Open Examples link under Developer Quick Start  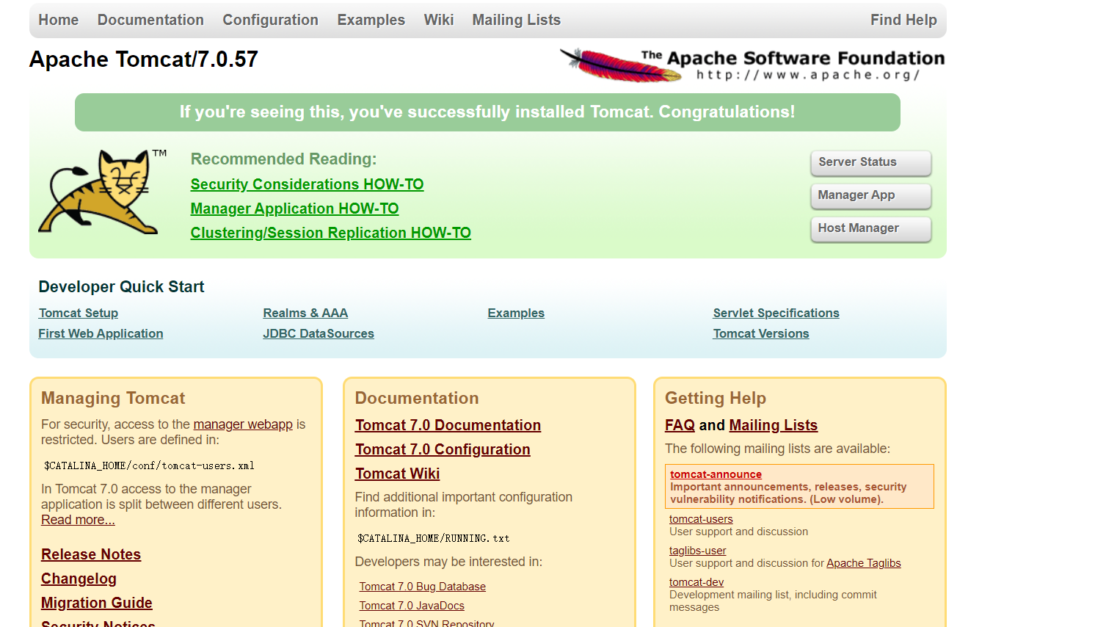pyautogui.click(x=516, y=313)
